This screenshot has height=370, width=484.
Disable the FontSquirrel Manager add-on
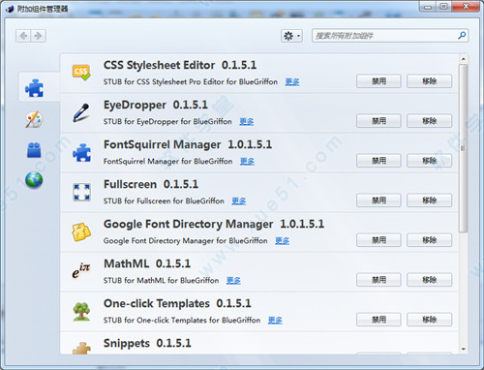coord(378,161)
